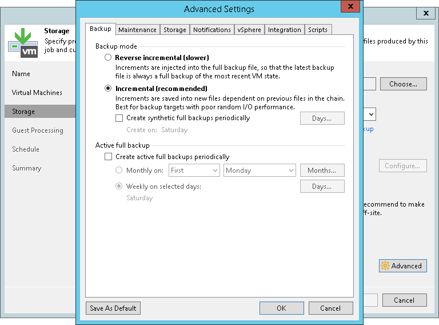Enable Create synthetic full backups periodically

119,118
